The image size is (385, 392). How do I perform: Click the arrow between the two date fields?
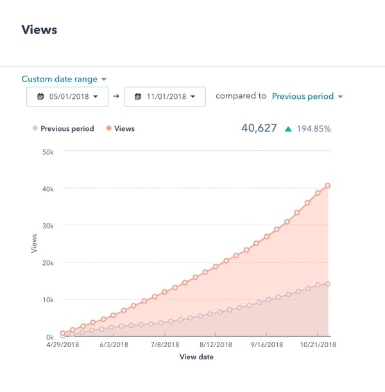pyautogui.click(x=116, y=97)
